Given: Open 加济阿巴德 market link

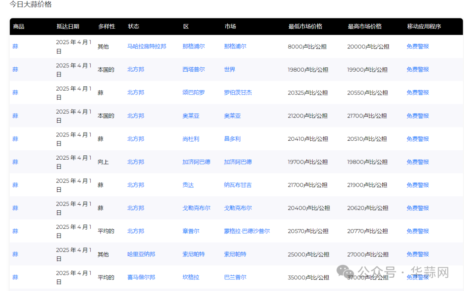Looking at the screenshot, I should [x=238, y=162].
